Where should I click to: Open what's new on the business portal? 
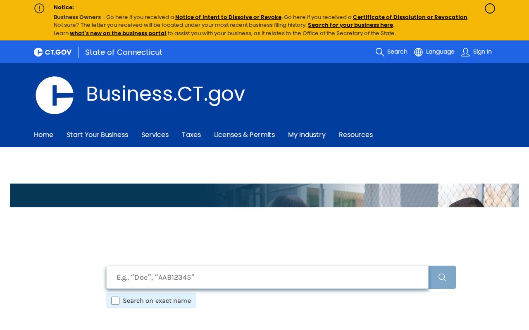pos(118,33)
